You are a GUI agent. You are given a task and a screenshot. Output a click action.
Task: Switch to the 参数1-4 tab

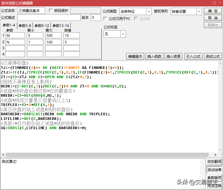tap(9, 25)
